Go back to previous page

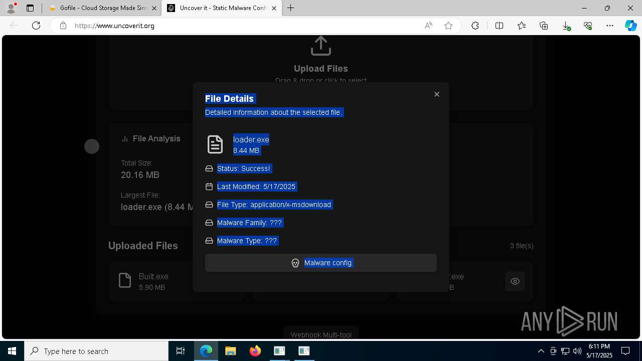(14, 26)
